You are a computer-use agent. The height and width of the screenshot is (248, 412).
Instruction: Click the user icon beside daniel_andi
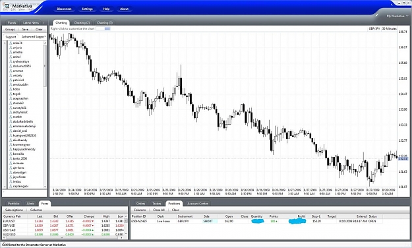click(11, 131)
